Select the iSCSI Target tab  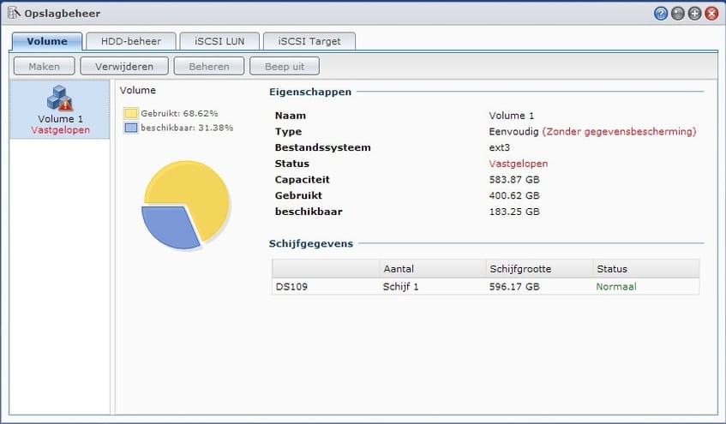pos(309,41)
